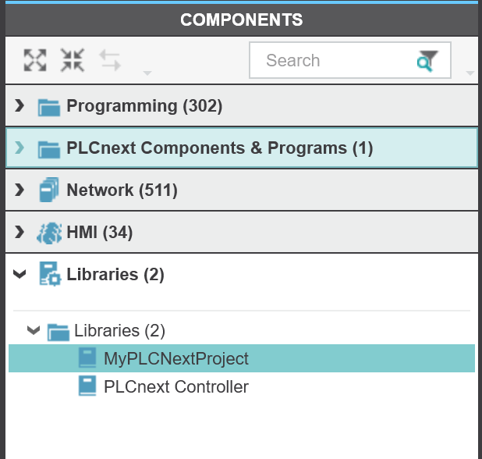Click the HMI category icon
Viewport: 482px width, 459px height.
(x=49, y=233)
